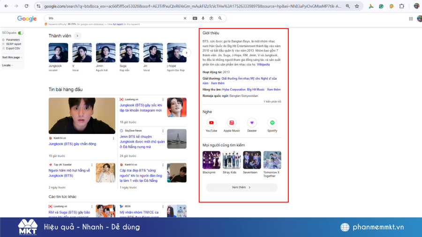The image size is (422, 237).
Task: Click the zoom magnifier icon in the address bar
Action: [348, 6]
